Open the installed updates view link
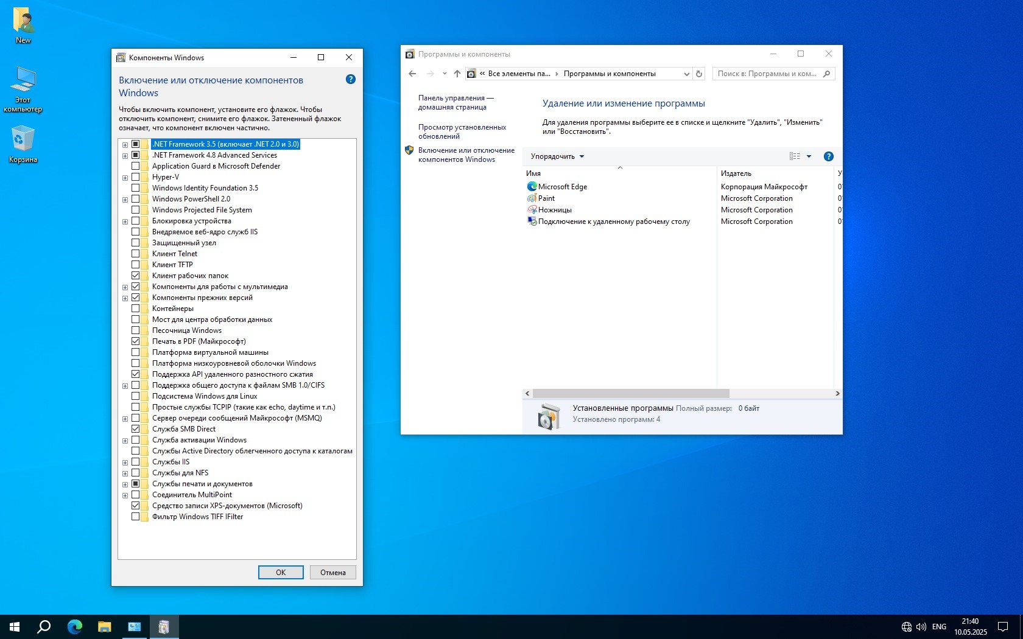1023x639 pixels. coord(462,131)
